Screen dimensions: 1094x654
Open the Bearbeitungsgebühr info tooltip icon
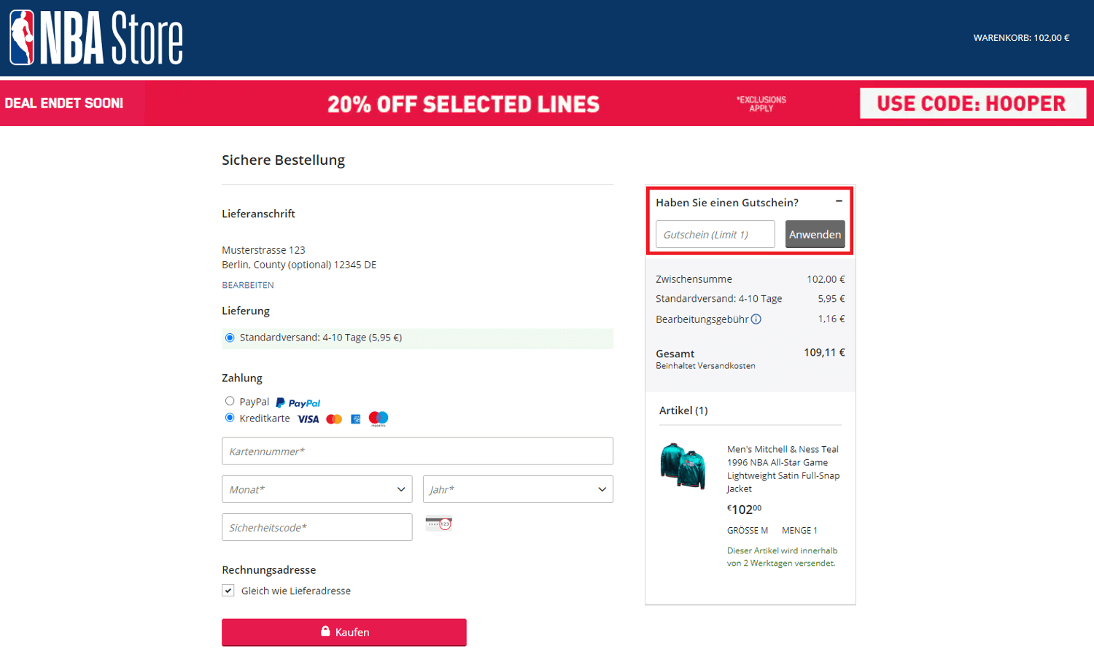756,319
